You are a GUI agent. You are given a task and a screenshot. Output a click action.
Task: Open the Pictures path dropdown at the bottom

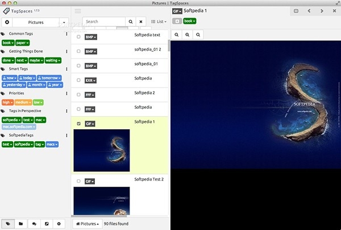(88, 224)
